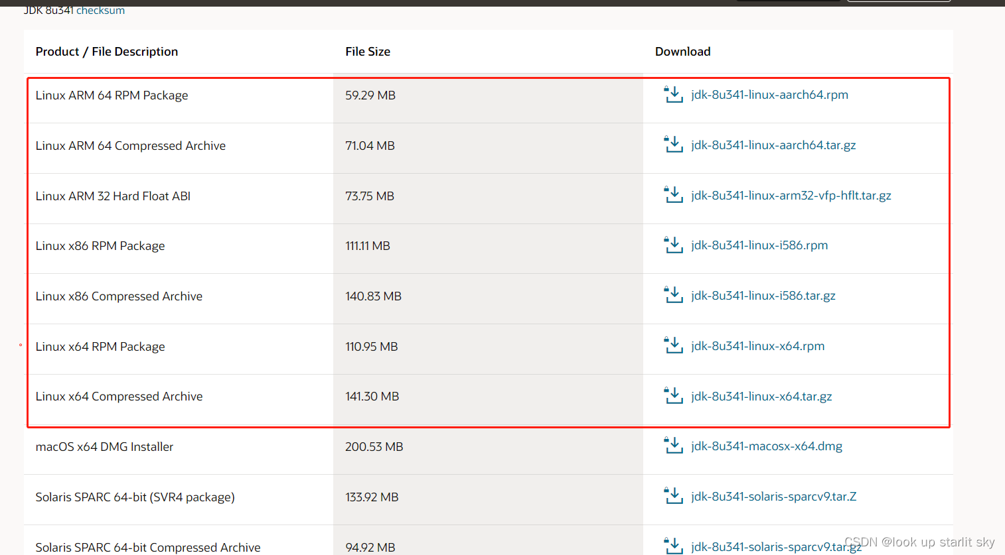This screenshot has height=555, width=1005.
Task: Download jdk-8u341-linux-i586.tar.gz link
Action: [763, 296]
